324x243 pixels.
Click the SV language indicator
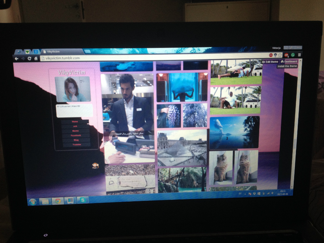240,194
